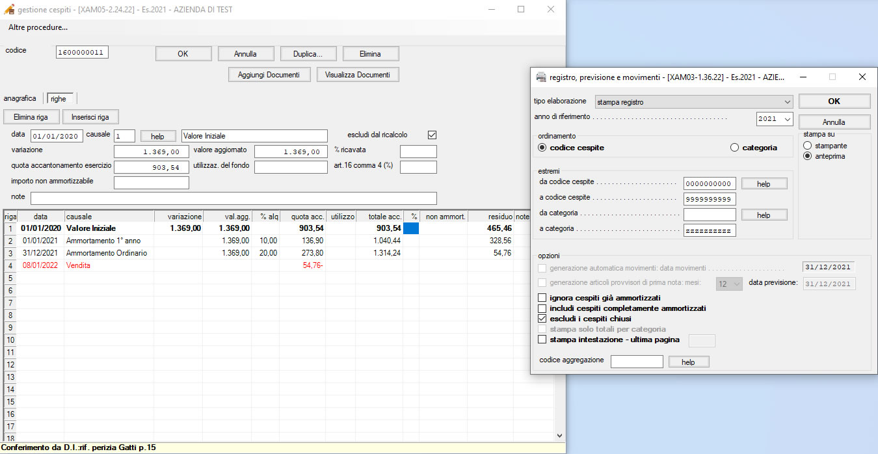Click the Aggiungi Documenti button

(x=269, y=75)
